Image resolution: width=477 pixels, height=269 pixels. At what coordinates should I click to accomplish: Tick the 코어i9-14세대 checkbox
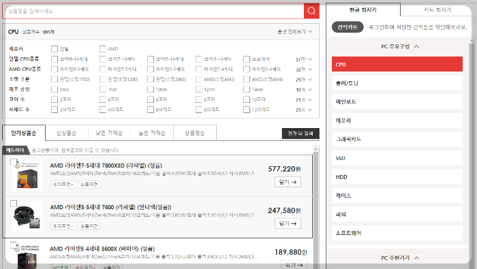tap(55, 59)
